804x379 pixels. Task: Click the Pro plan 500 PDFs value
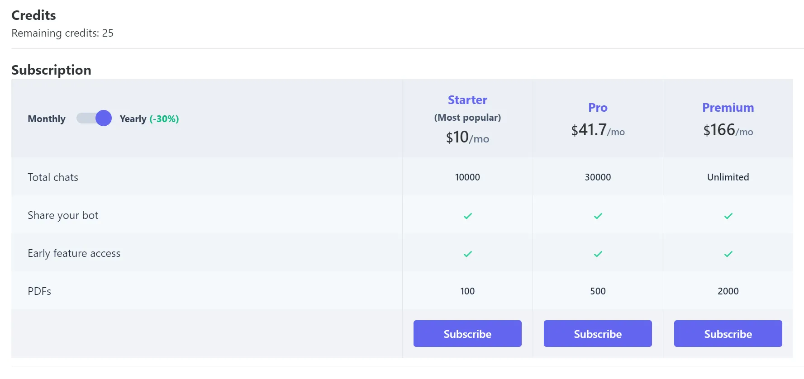tap(598, 291)
